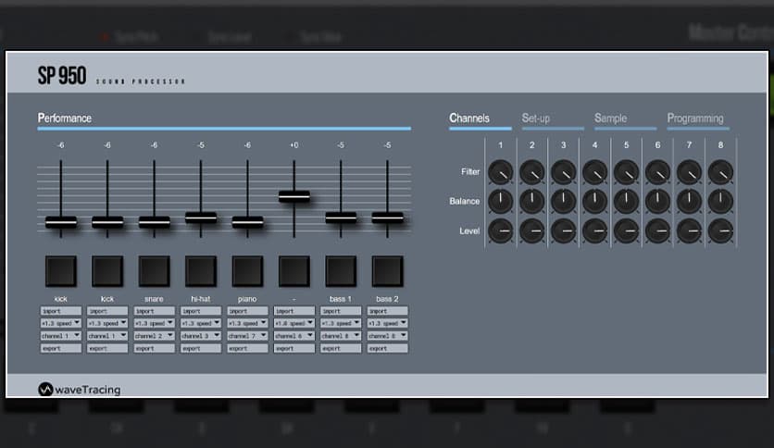Click the Filter knob for channel 6
Image resolution: width=774 pixels, height=448 pixels.
657,171
